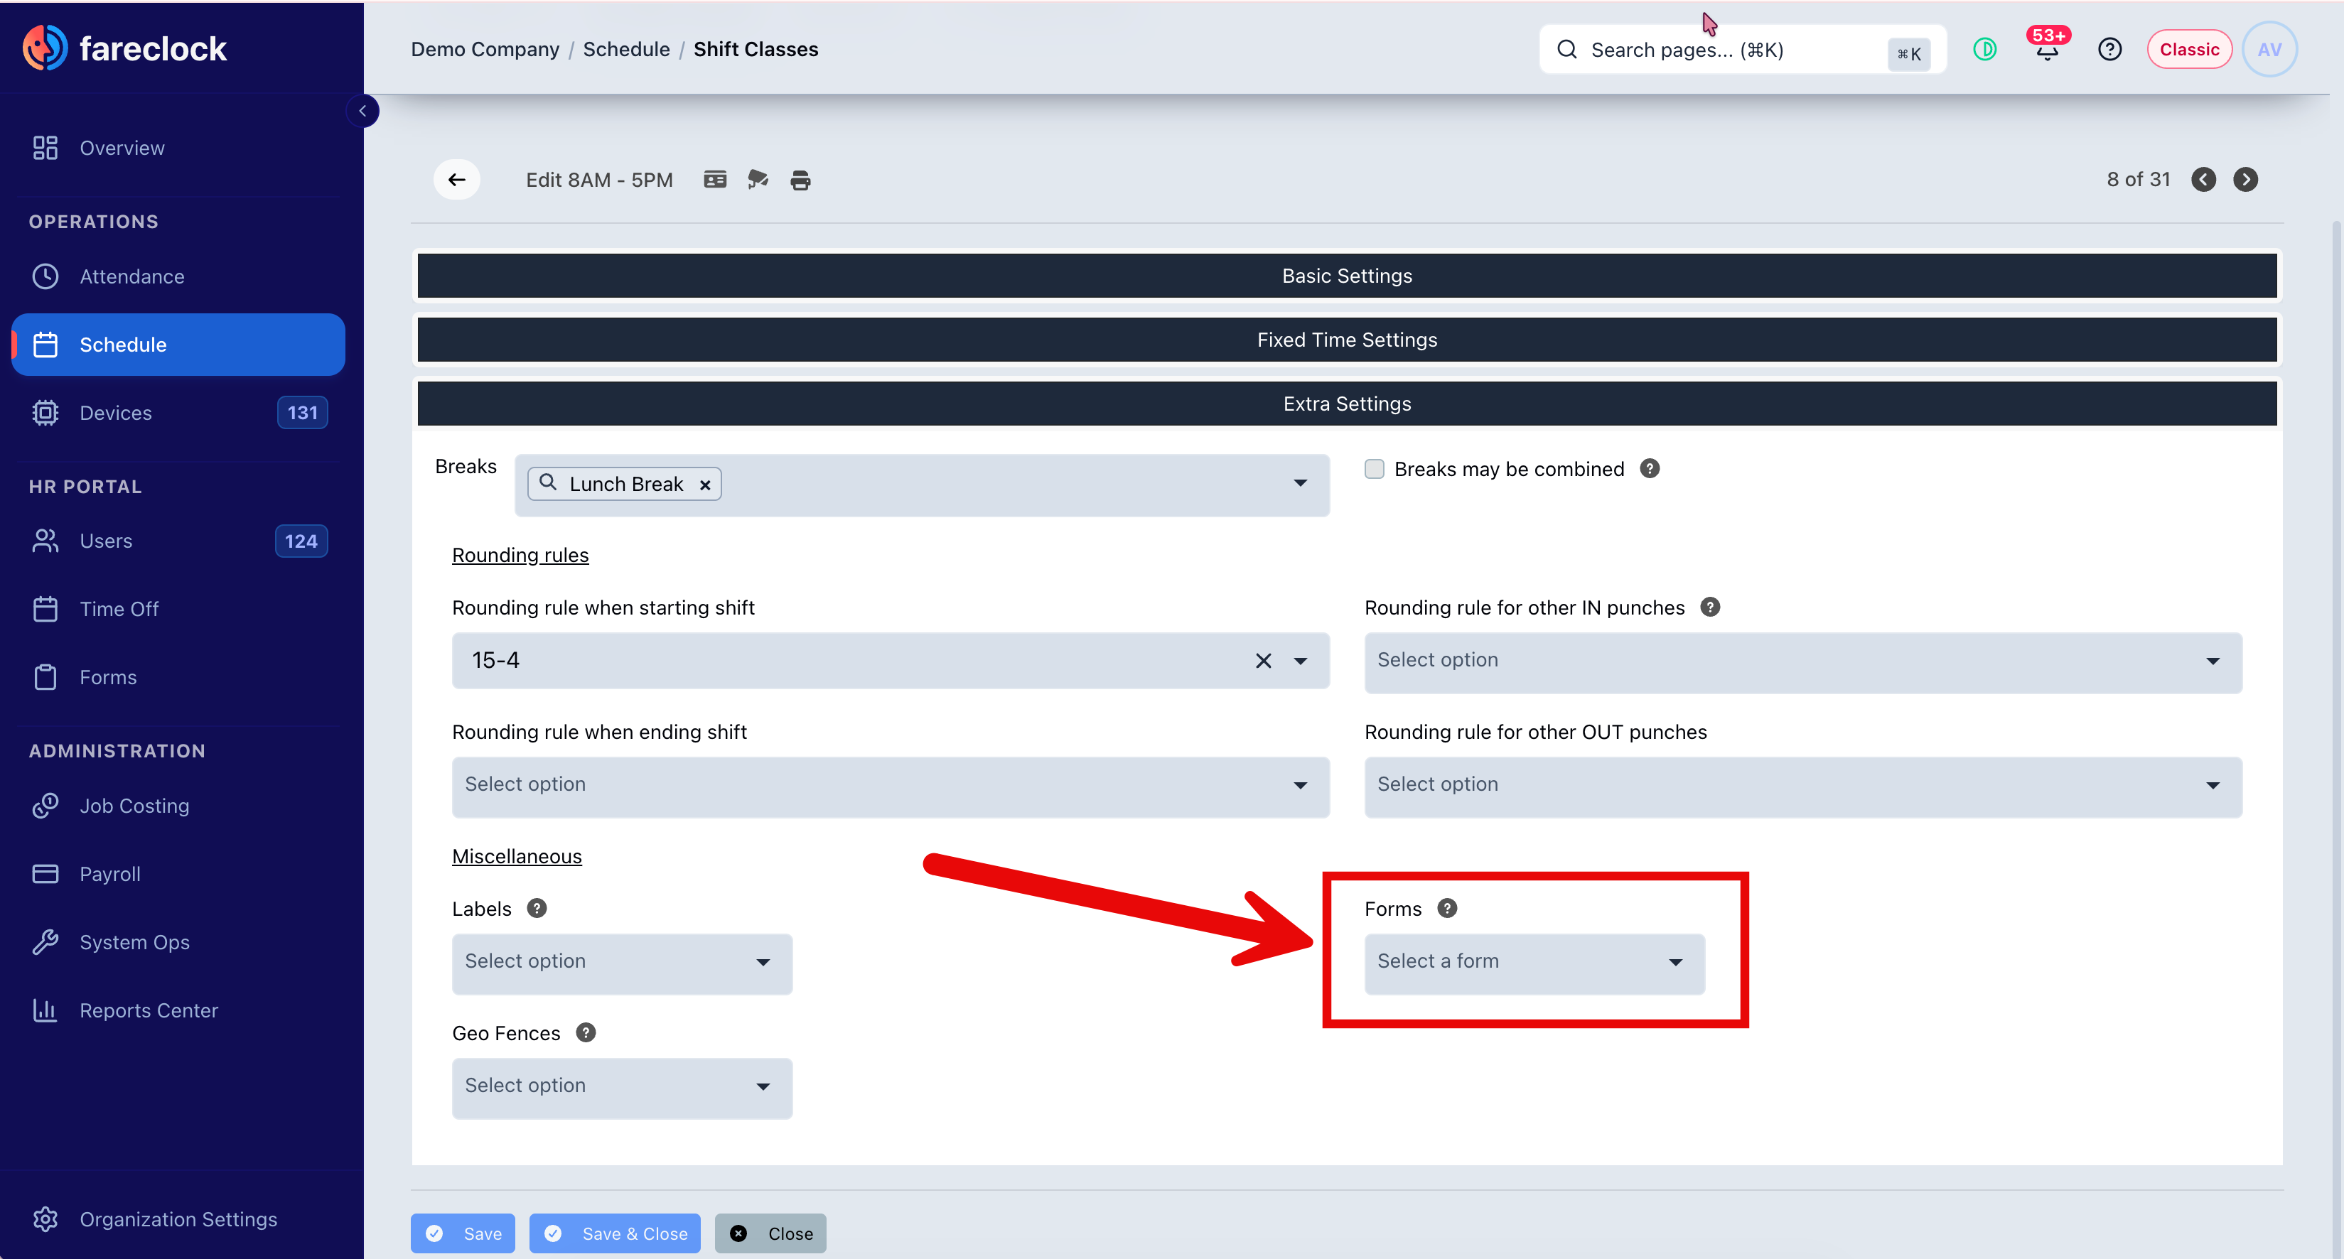Switch to Classic view
This screenshot has width=2344, height=1259.
(x=2188, y=49)
